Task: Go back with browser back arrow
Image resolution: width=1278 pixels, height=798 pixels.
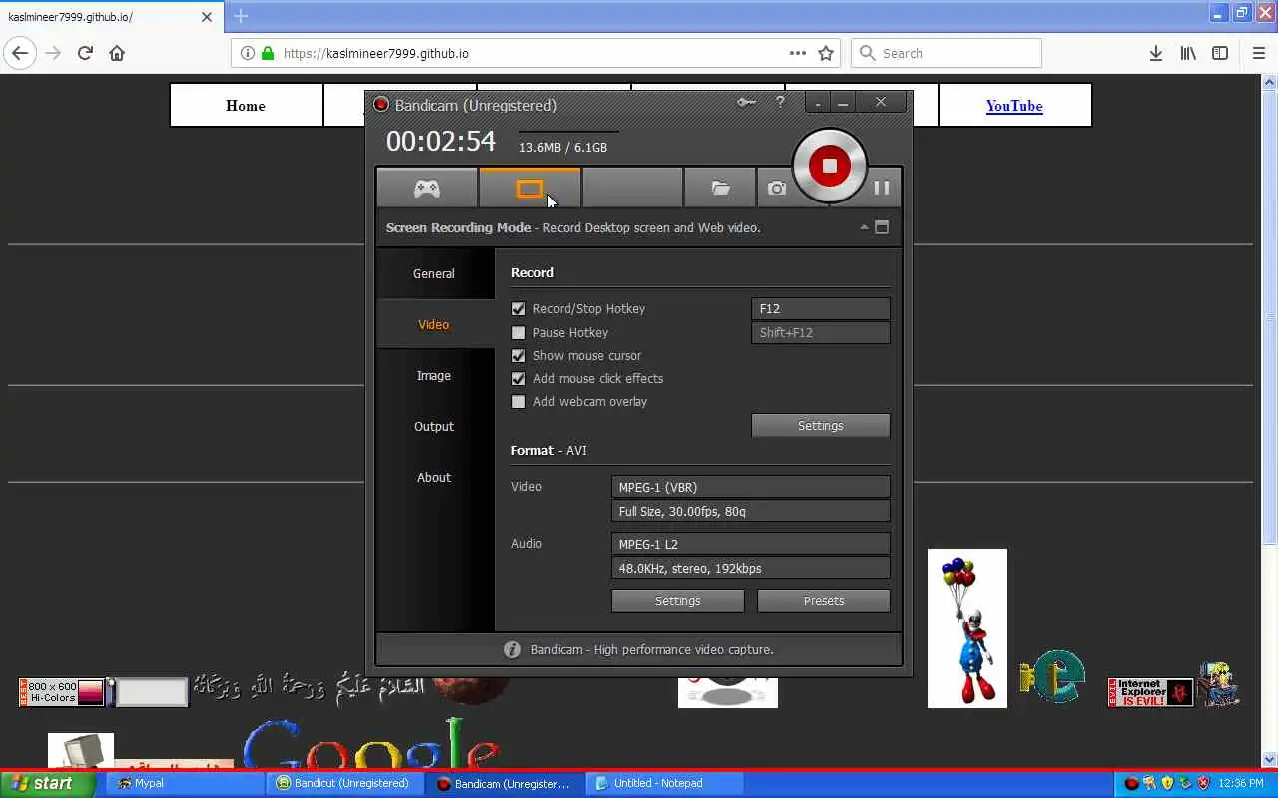Action: pos(20,53)
